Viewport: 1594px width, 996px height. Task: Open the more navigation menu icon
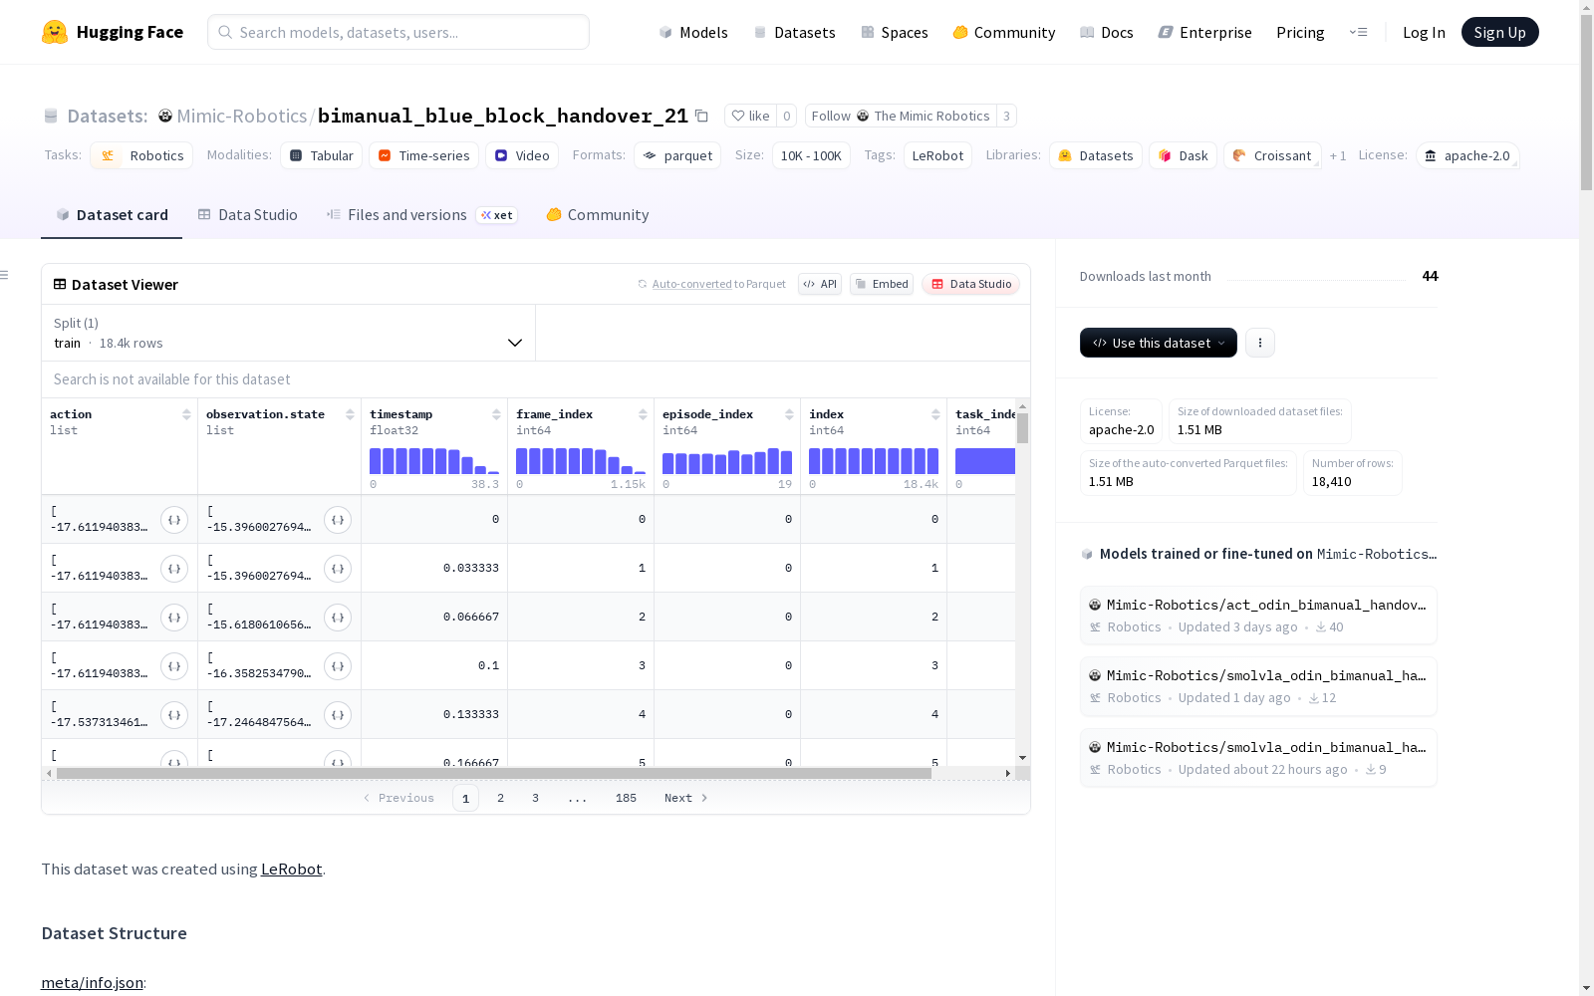coord(1358,32)
